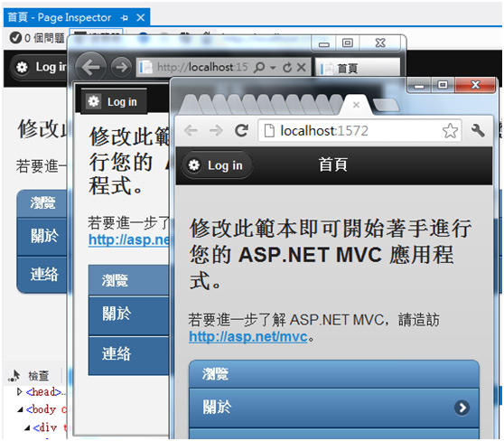The height and width of the screenshot is (441, 504).
Task: Go forward in Chrome window
Action: [216, 131]
